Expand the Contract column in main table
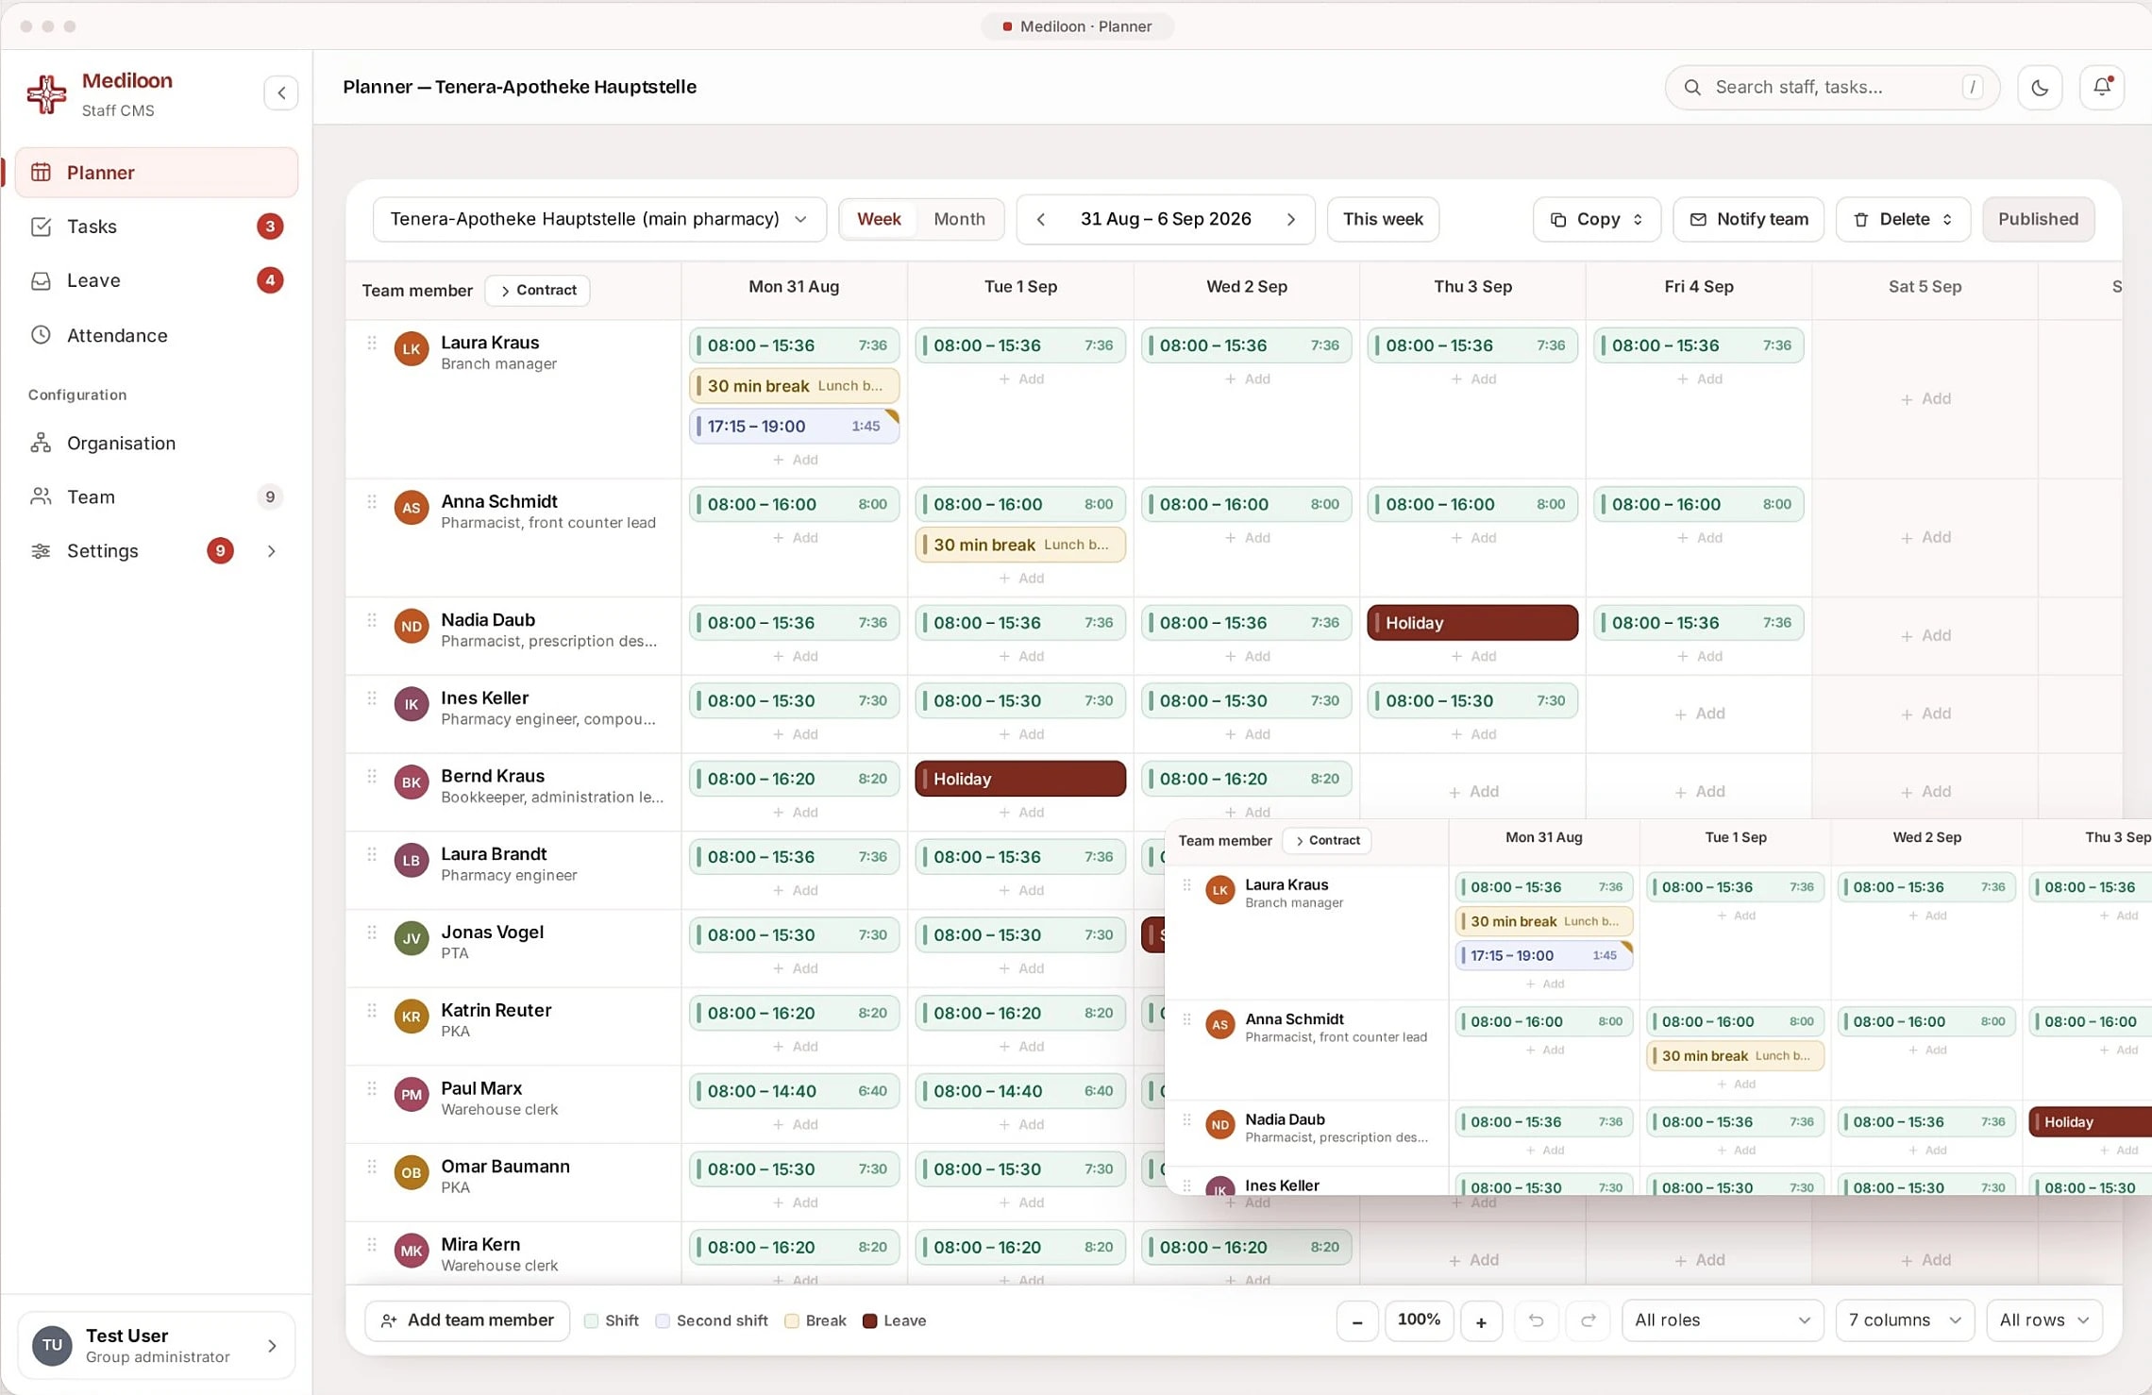The image size is (2152, 1395). [537, 291]
